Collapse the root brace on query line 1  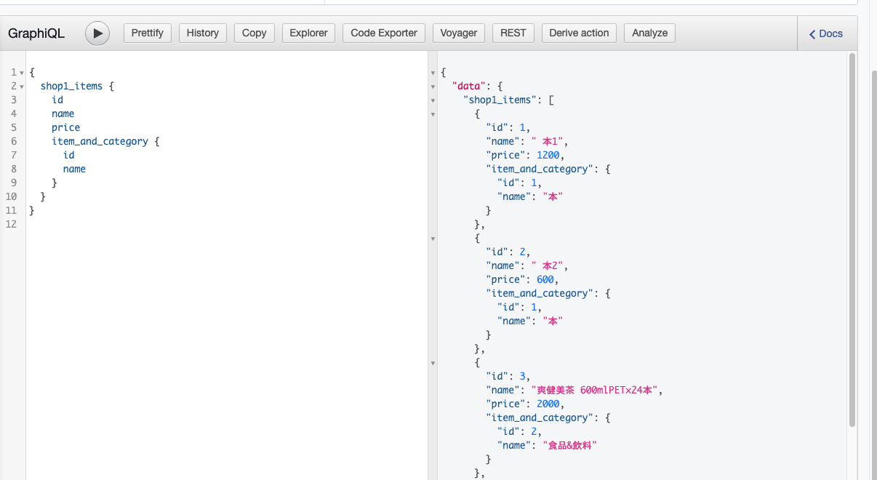pyautogui.click(x=22, y=73)
